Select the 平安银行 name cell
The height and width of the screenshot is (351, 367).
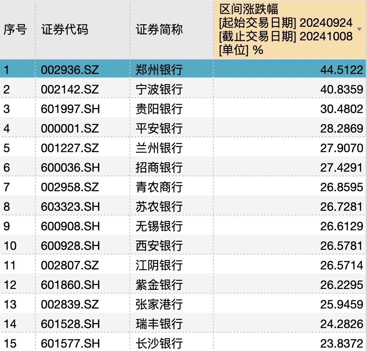159,128
